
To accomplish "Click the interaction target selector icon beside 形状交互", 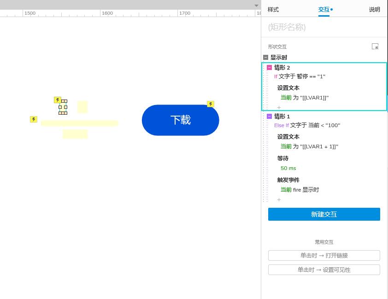I will click(375, 46).
